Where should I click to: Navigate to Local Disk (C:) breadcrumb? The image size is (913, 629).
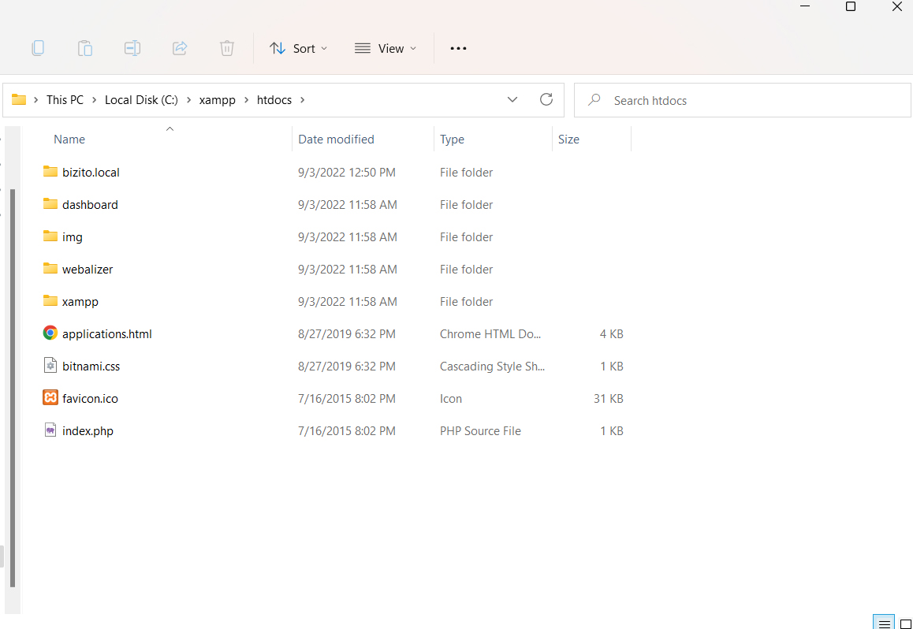[141, 100]
